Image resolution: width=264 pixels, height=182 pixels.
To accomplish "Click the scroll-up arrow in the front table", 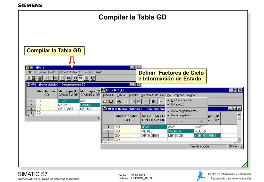I will [x=239, y=114].
